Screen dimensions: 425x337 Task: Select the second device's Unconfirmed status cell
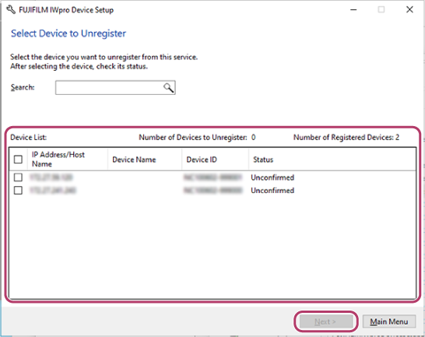coord(272,191)
